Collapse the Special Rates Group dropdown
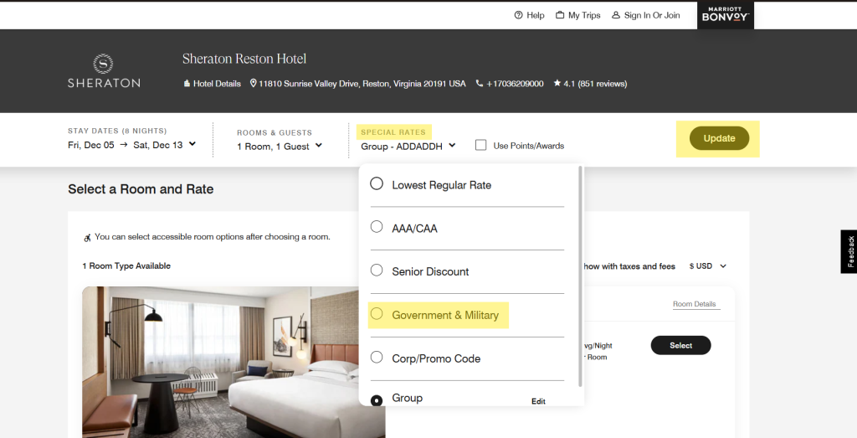The image size is (857, 438). [x=408, y=146]
